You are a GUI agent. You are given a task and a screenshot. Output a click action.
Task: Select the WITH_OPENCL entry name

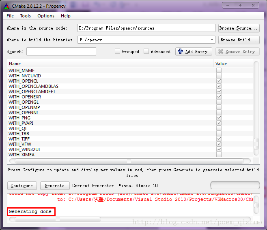click(x=23, y=81)
